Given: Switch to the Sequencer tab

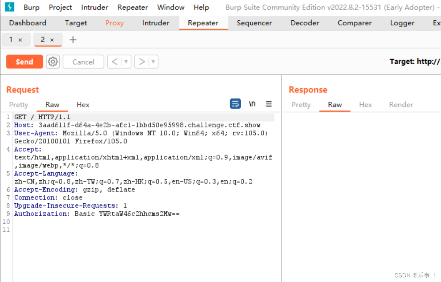Looking at the screenshot, I should point(254,23).
